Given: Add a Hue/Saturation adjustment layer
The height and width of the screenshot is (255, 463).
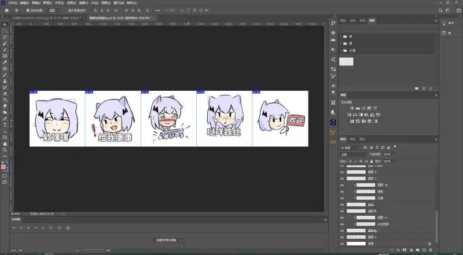Looking at the screenshot, I should [x=349, y=115].
